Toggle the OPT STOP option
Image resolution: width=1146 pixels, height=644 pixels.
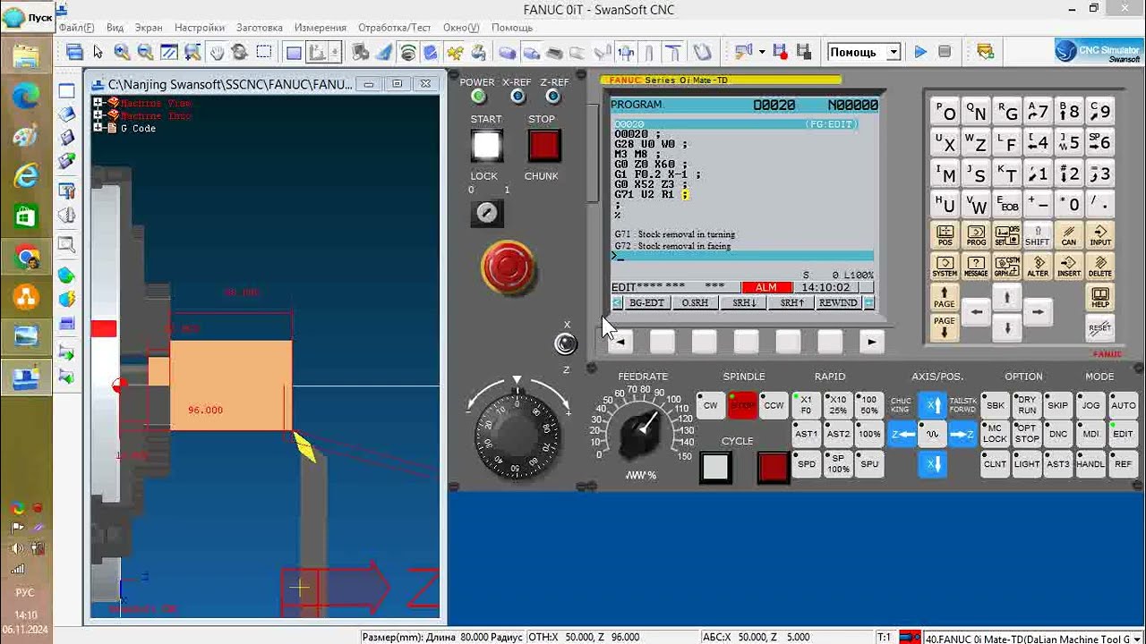1027,434
